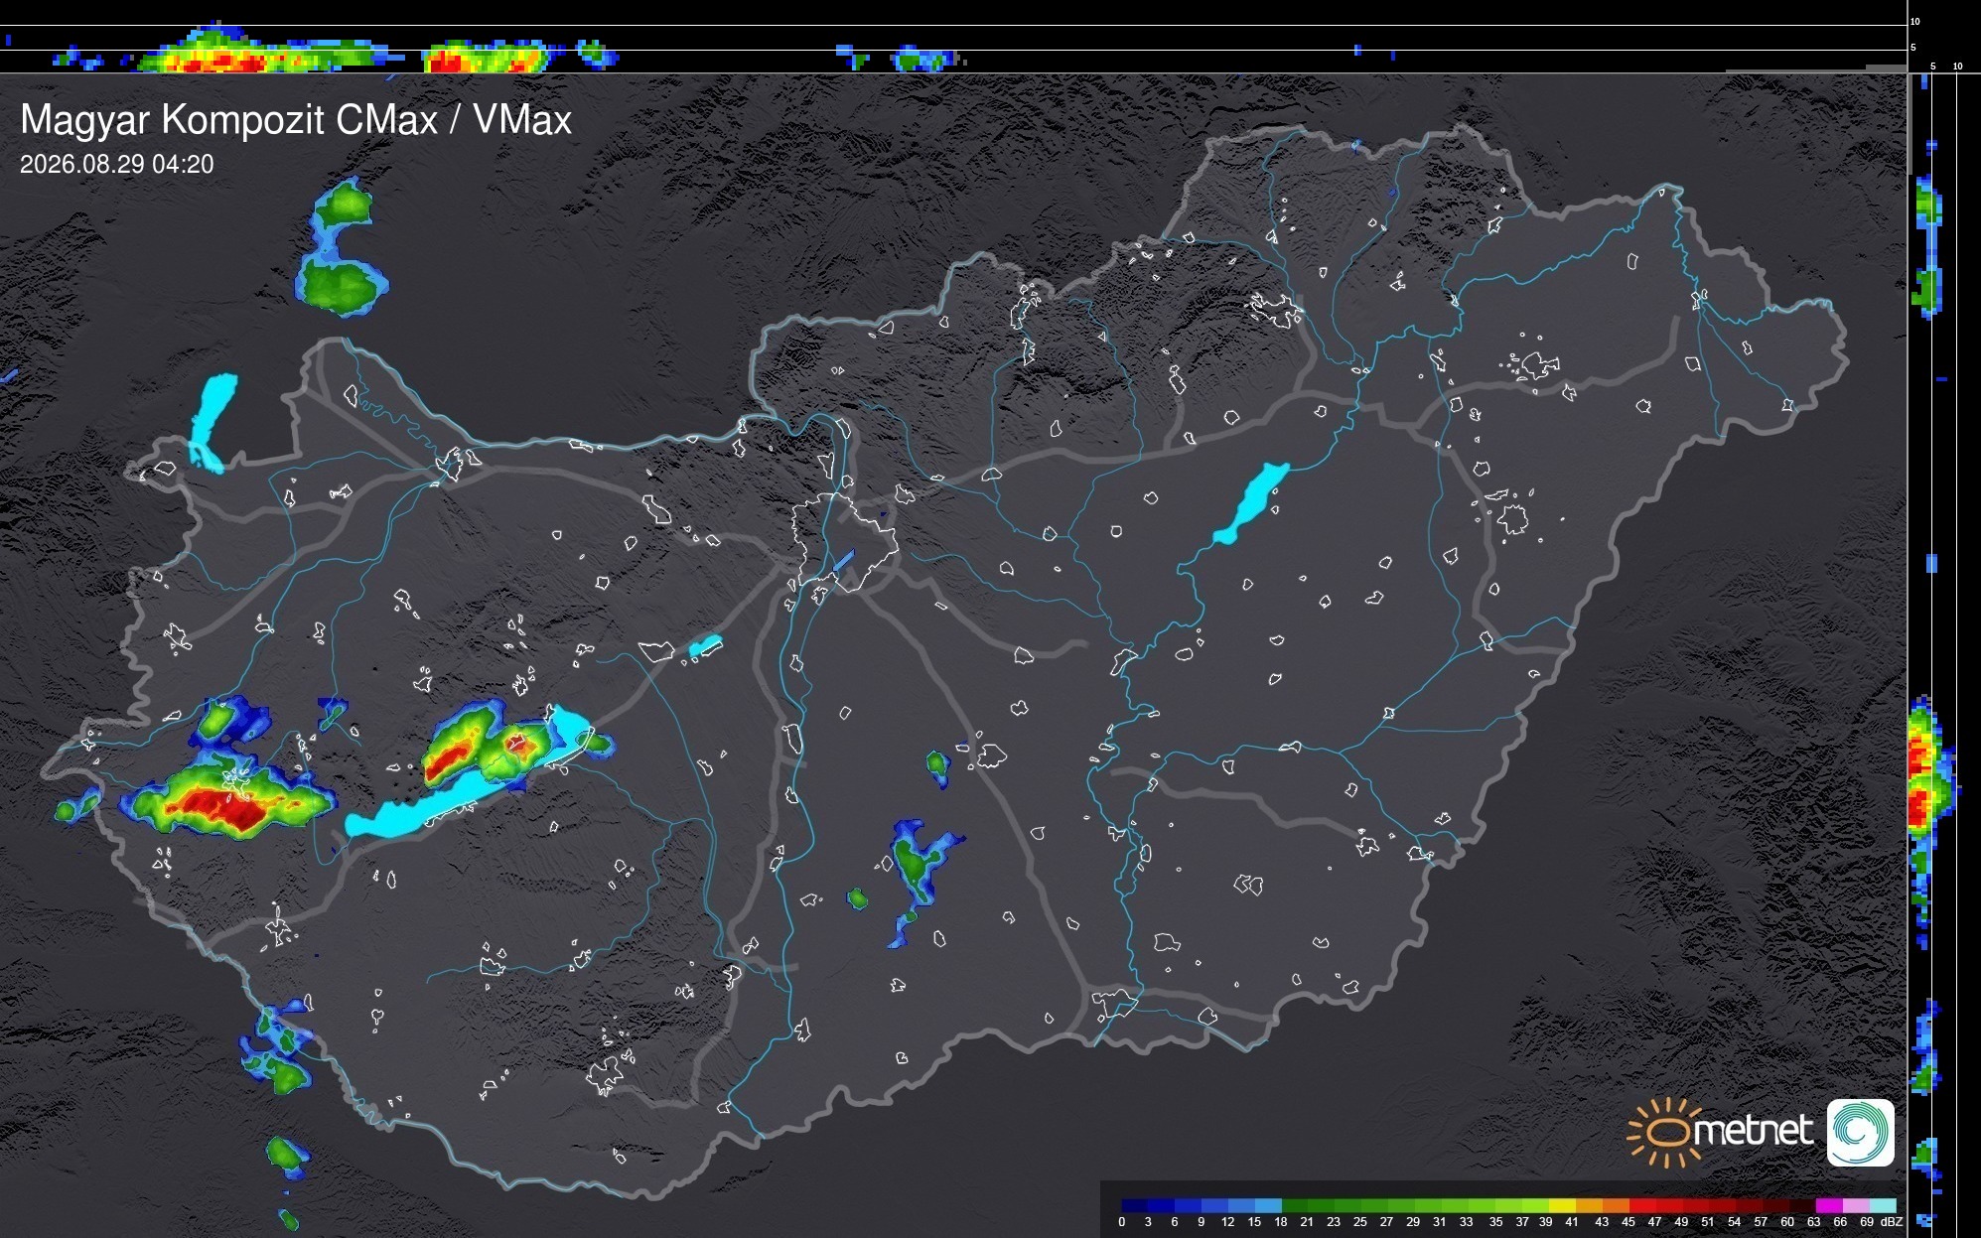Image resolution: width=1981 pixels, height=1238 pixels.
Task: Click the legend value 12
Action: coord(1227,1222)
